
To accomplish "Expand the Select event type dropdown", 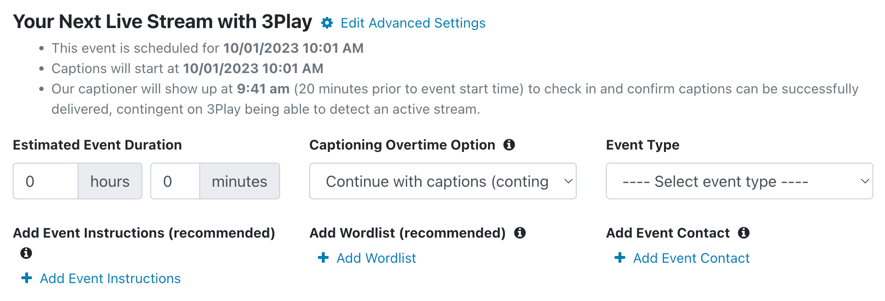I will pyautogui.click(x=739, y=181).
